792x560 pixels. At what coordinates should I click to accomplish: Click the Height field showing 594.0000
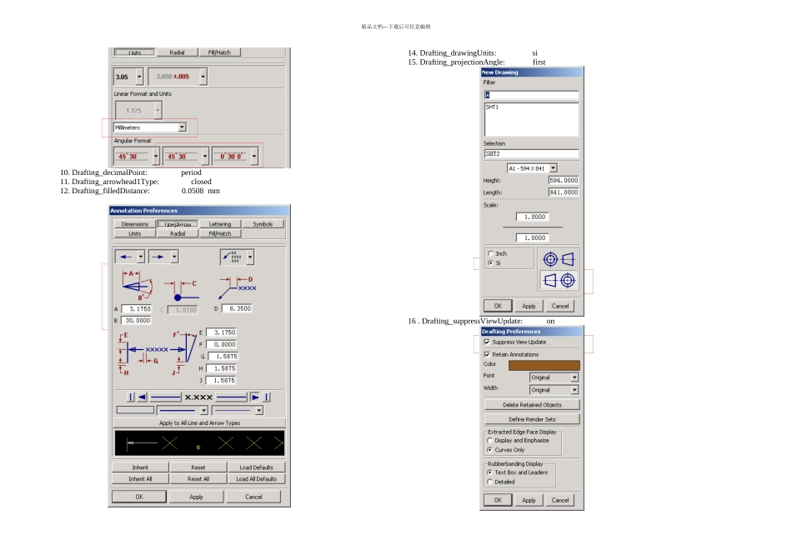tap(564, 180)
